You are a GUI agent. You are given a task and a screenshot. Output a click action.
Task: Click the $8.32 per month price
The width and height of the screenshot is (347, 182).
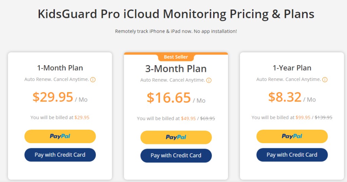(x=292, y=97)
